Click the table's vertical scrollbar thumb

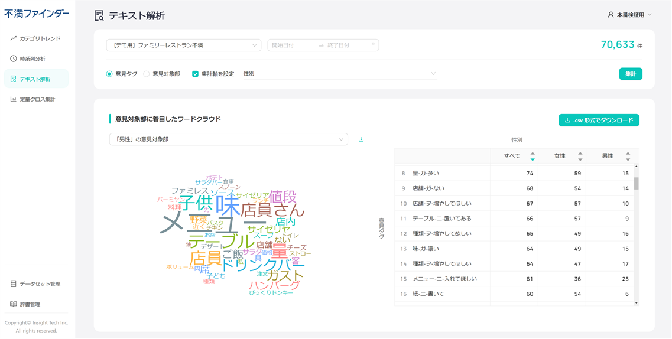point(637,183)
